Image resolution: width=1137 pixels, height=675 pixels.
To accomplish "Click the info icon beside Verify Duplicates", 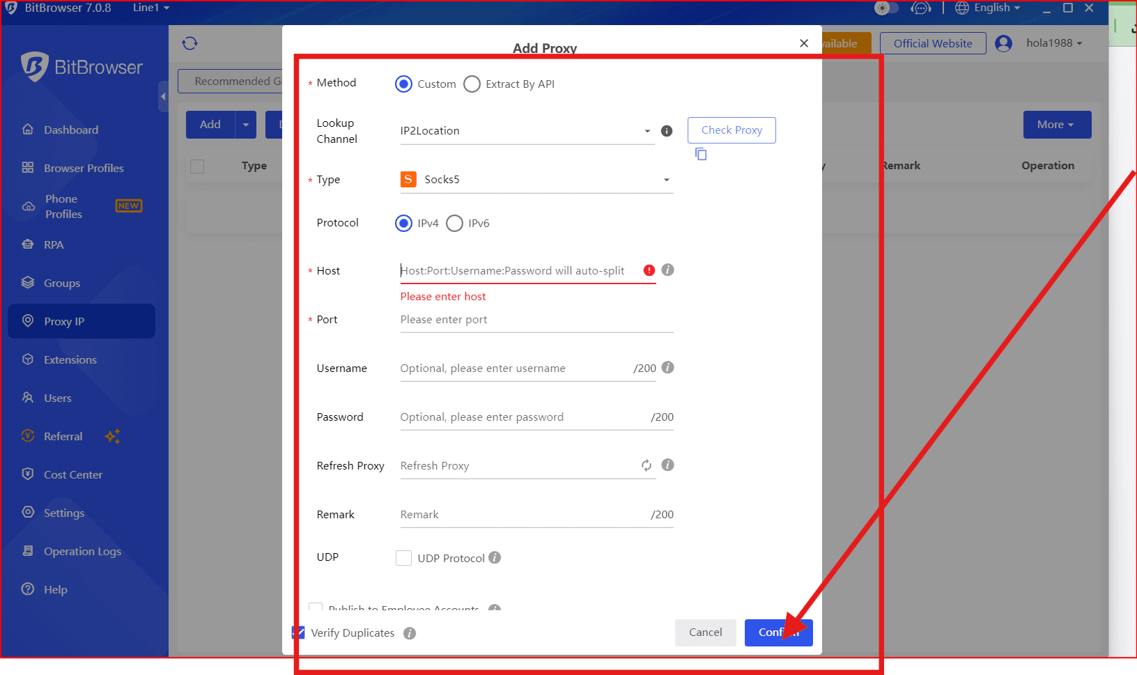I will pyautogui.click(x=410, y=633).
